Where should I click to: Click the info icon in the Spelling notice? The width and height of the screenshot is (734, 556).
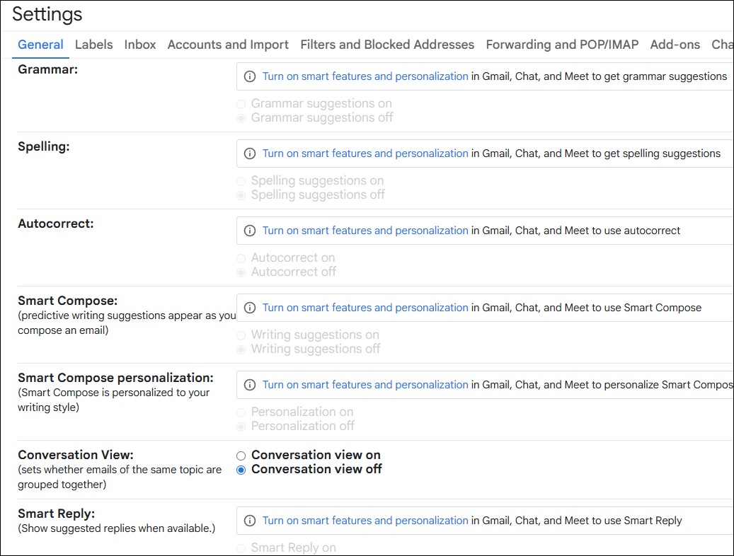(250, 154)
